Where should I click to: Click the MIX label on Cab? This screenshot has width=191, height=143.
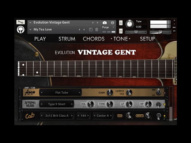pos(120,116)
